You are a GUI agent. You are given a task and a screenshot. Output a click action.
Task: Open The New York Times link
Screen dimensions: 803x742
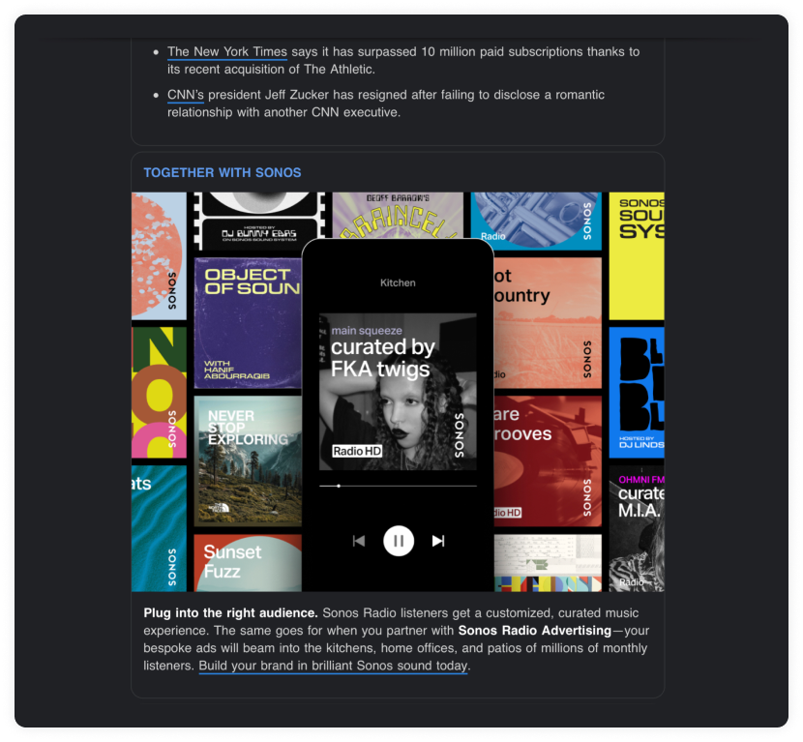(226, 51)
